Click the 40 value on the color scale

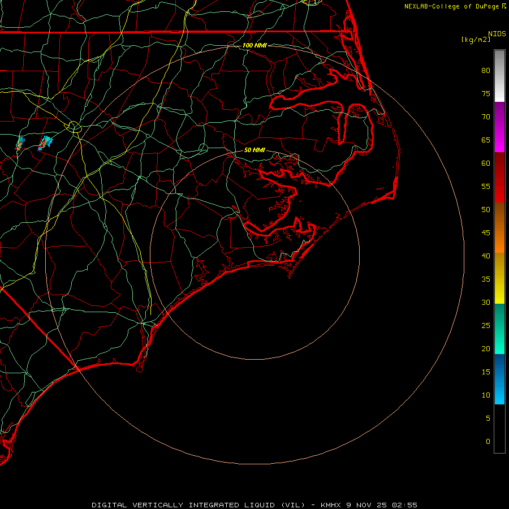pyautogui.click(x=486, y=256)
